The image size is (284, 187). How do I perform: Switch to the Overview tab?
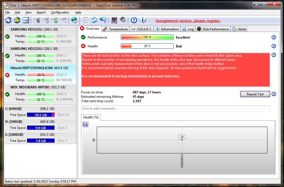(90, 29)
